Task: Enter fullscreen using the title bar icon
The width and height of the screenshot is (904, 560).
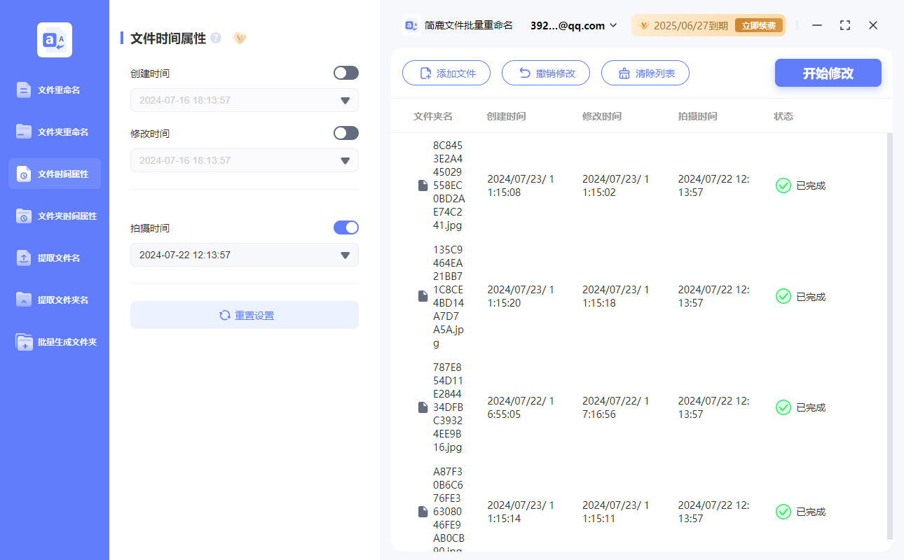Action: pyautogui.click(x=845, y=25)
